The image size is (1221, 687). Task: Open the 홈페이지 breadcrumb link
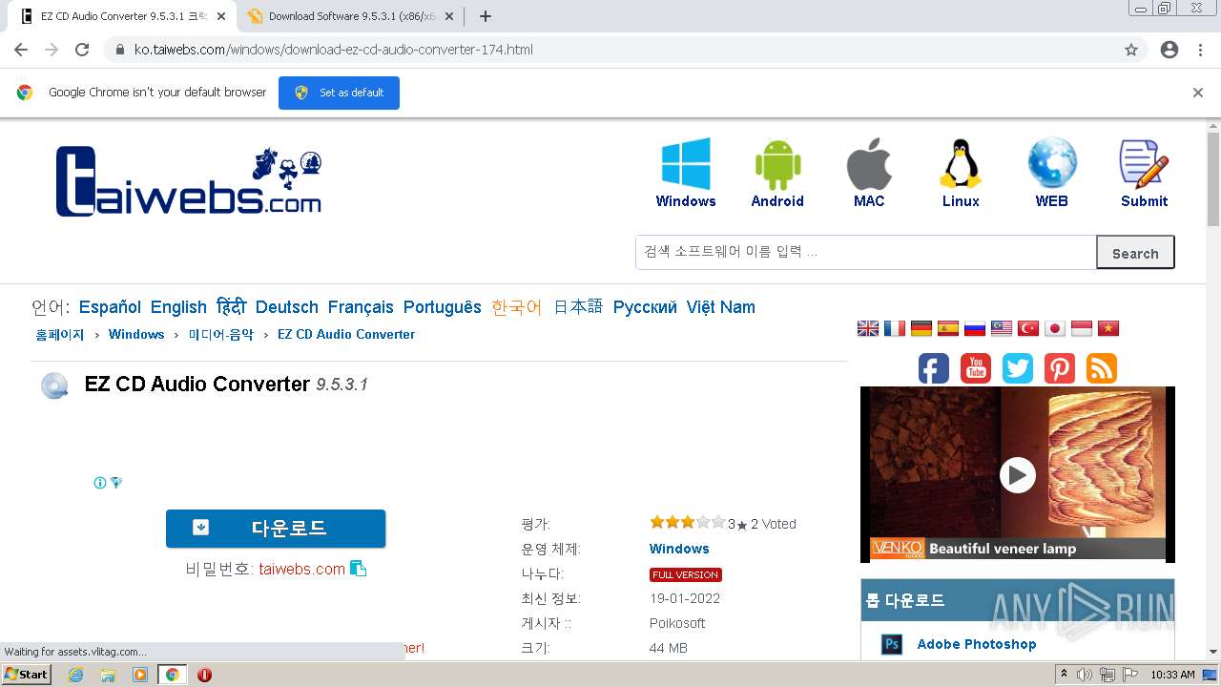coord(60,335)
